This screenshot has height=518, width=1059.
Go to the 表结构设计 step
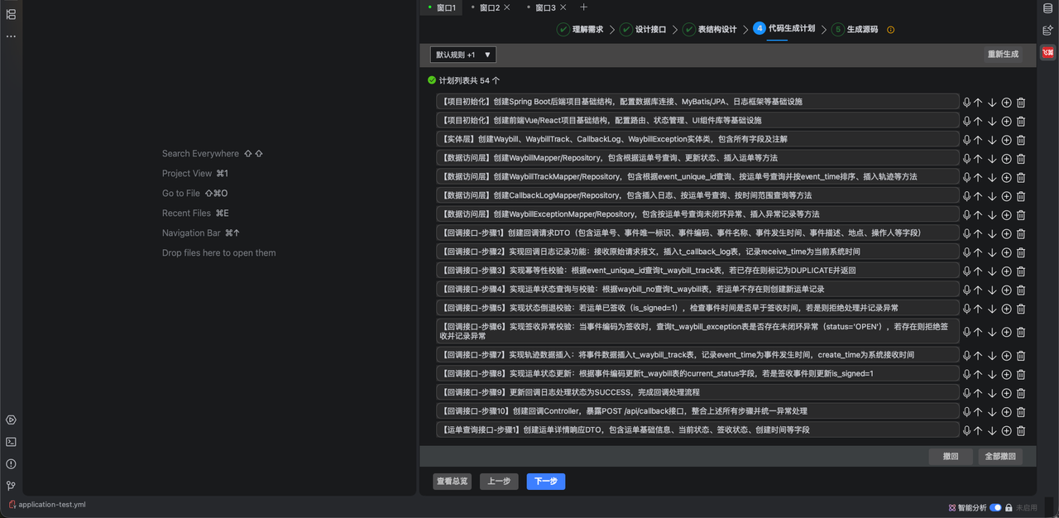pos(709,29)
